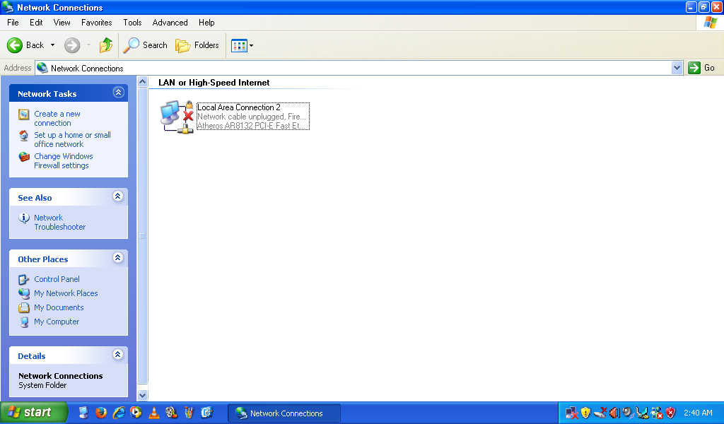Collapse the Details panel
Image resolution: width=724 pixels, height=424 pixels.
click(x=118, y=355)
